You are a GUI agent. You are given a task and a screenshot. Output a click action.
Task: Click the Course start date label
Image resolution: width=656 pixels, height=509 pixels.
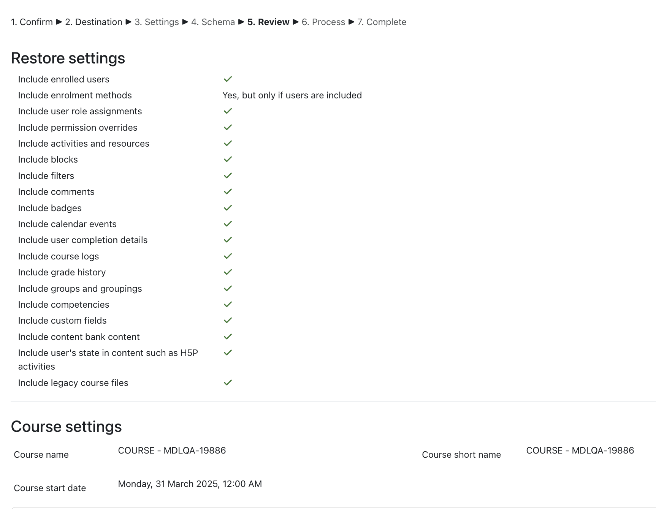click(x=50, y=488)
